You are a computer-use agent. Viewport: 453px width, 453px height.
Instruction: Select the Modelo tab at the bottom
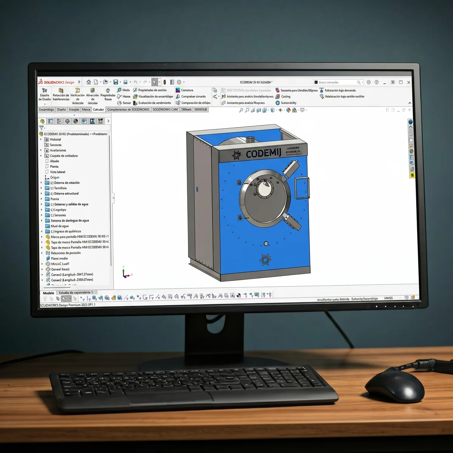tap(48, 293)
